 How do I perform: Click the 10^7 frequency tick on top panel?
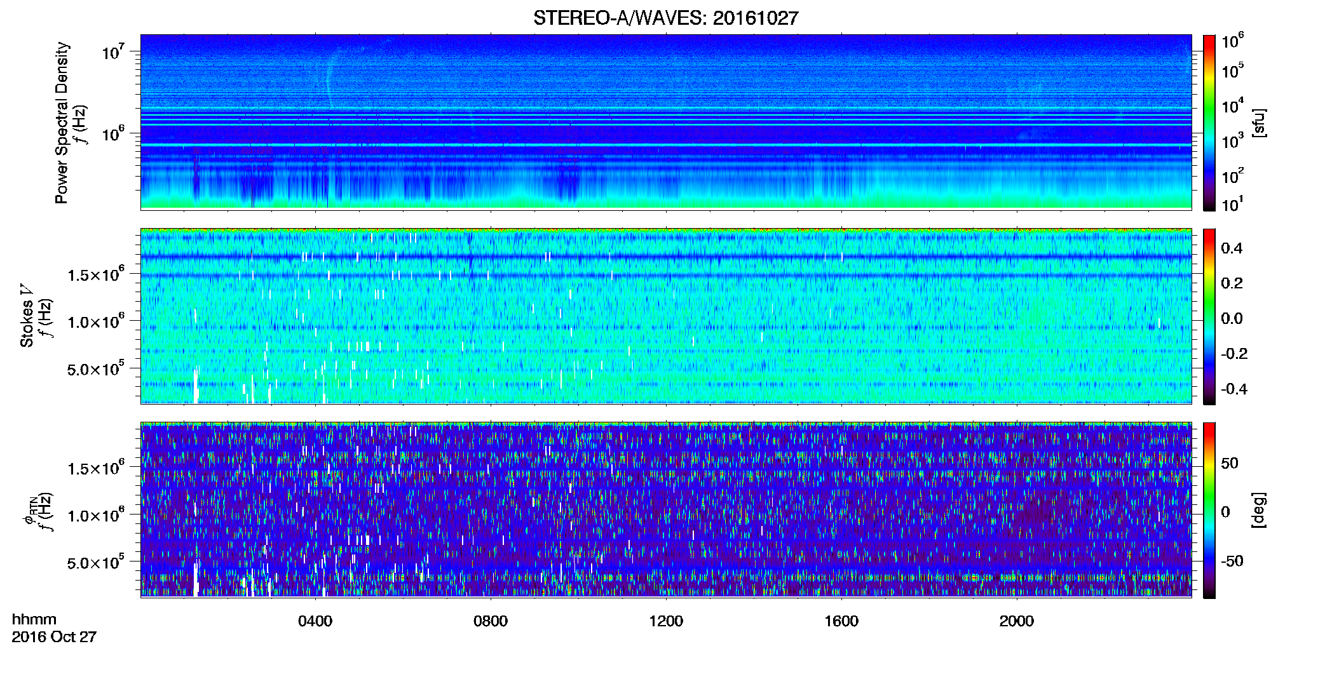tap(114, 51)
